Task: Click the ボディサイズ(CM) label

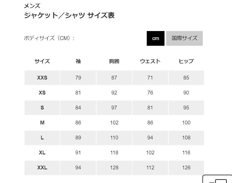Action: click(49, 38)
